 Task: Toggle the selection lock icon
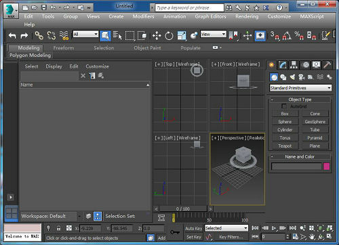pos(58,228)
